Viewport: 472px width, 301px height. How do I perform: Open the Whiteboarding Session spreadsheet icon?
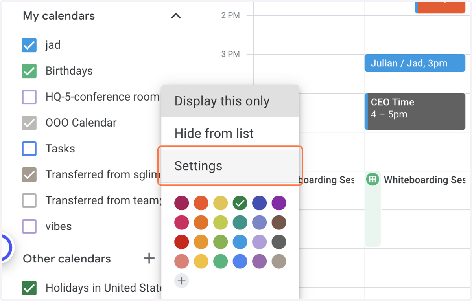point(372,180)
